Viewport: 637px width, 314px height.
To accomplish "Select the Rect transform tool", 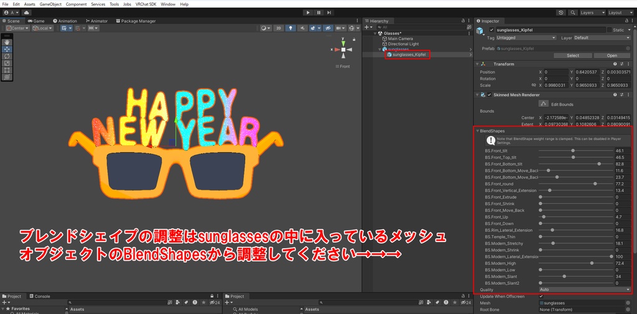I will pyautogui.click(x=7, y=70).
